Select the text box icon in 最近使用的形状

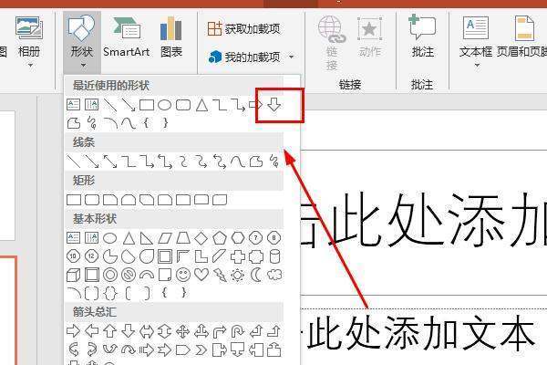pyautogui.click(x=73, y=105)
